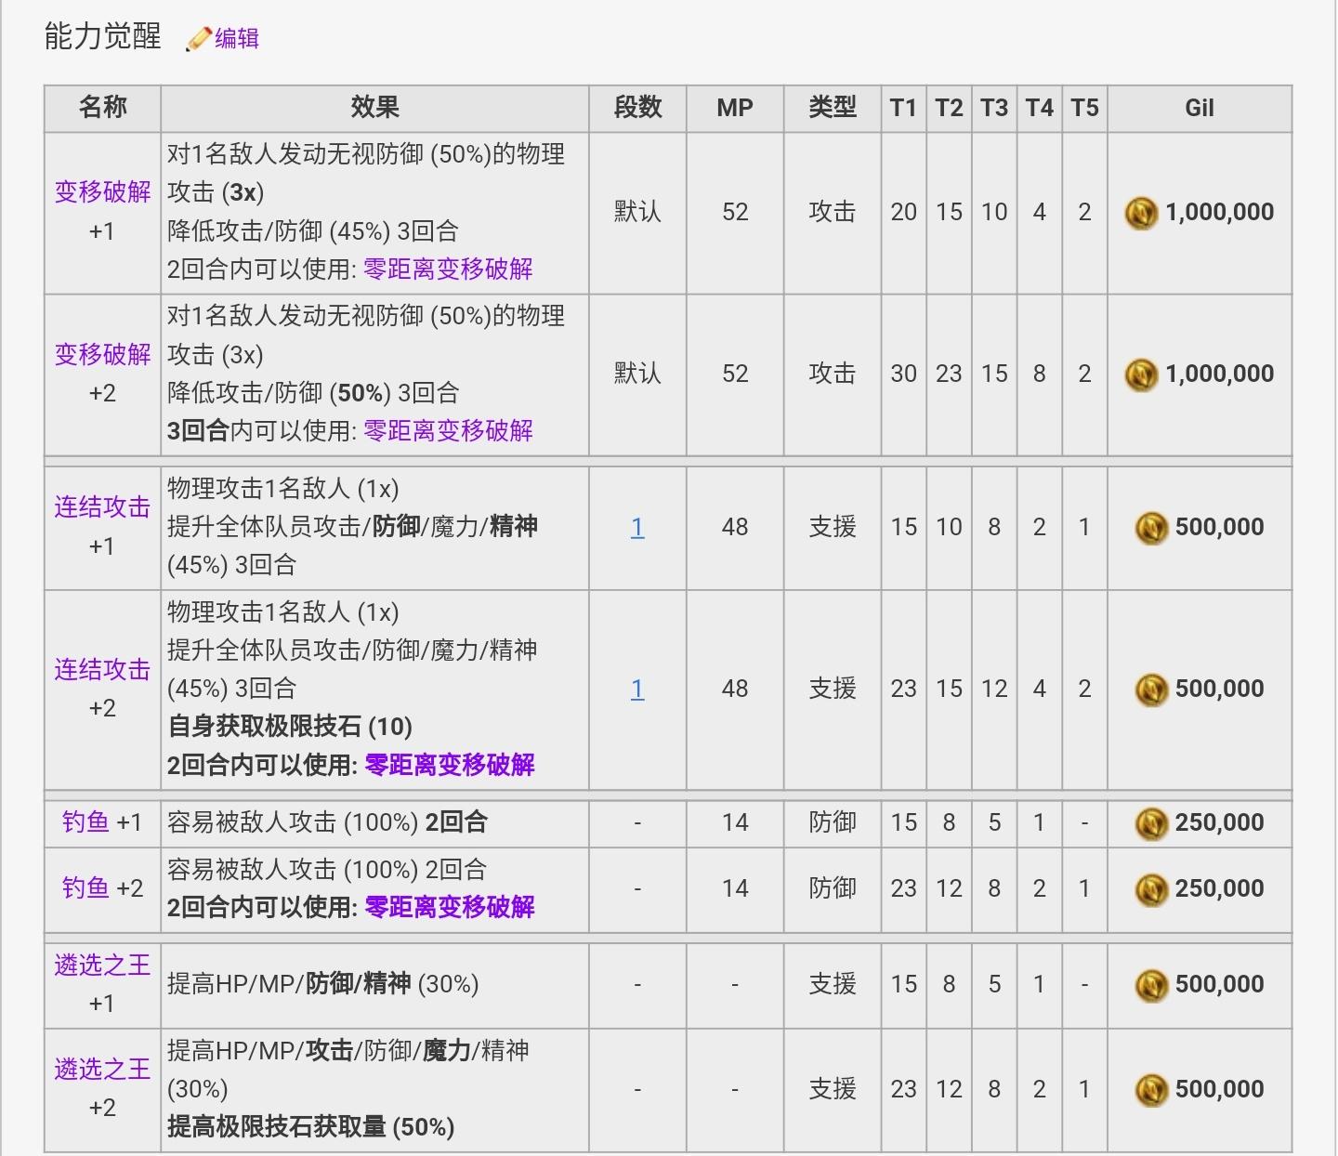Click 提高极限技石获取量 (50%) effect text
The width and height of the screenshot is (1338, 1156).
tap(311, 1128)
